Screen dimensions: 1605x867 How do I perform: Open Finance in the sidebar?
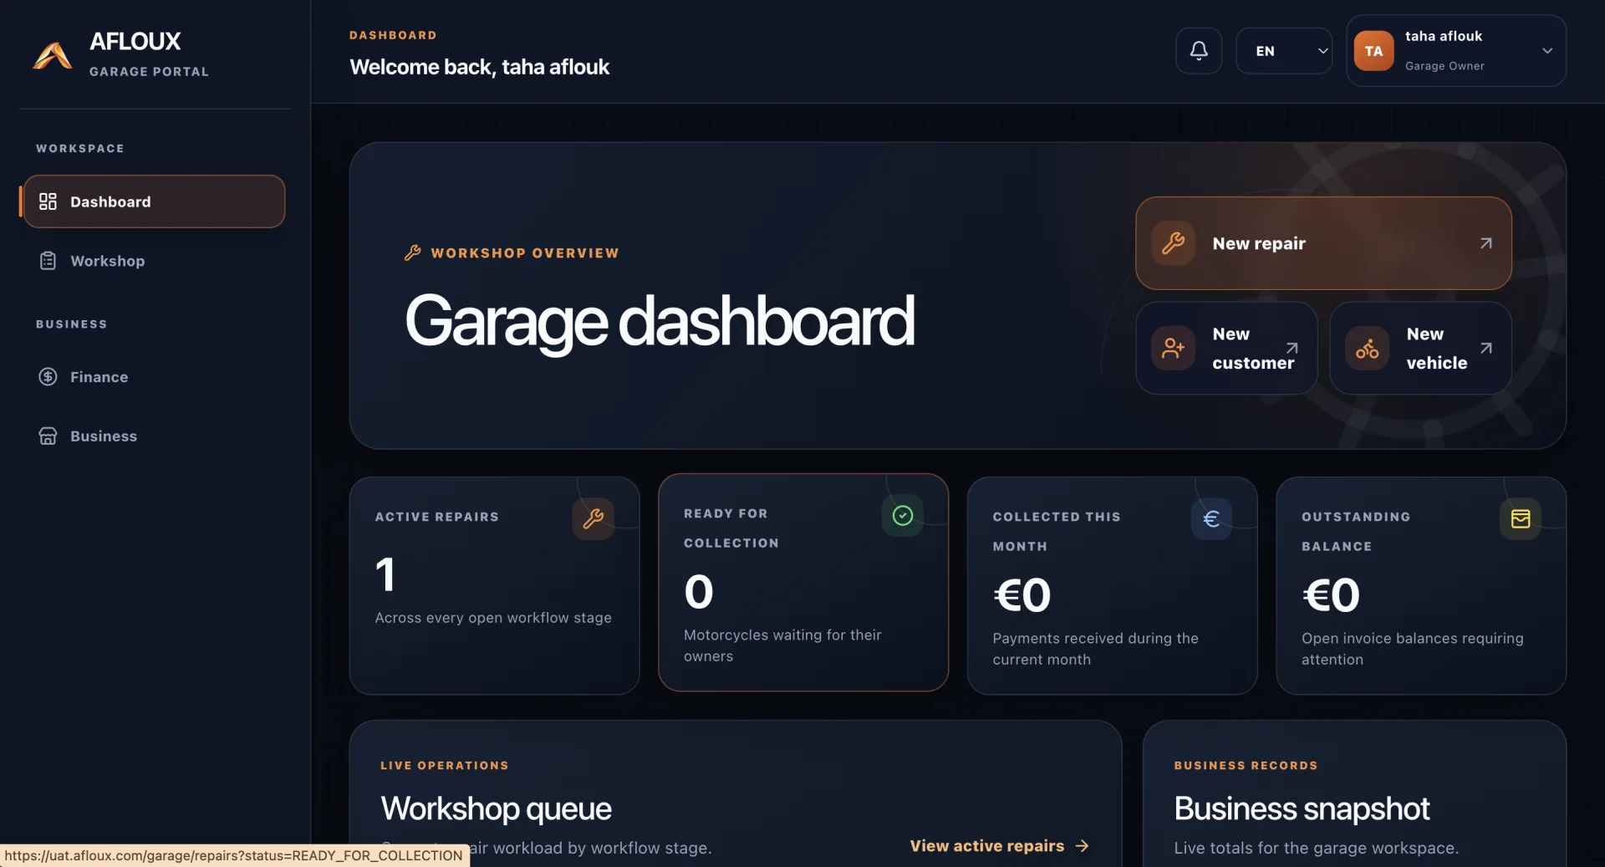(x=155, y=377)
